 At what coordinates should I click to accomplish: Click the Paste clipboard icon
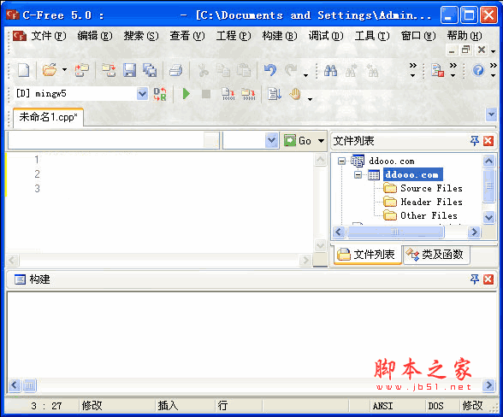click(x=244, y=70)
